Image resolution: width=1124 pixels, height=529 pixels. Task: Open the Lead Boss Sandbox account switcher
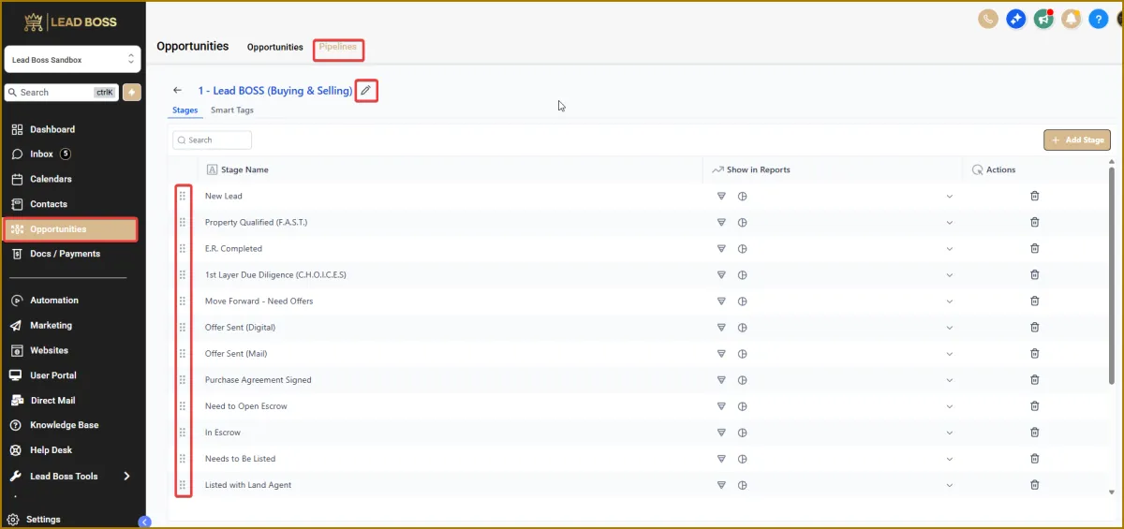coord(72,59)
